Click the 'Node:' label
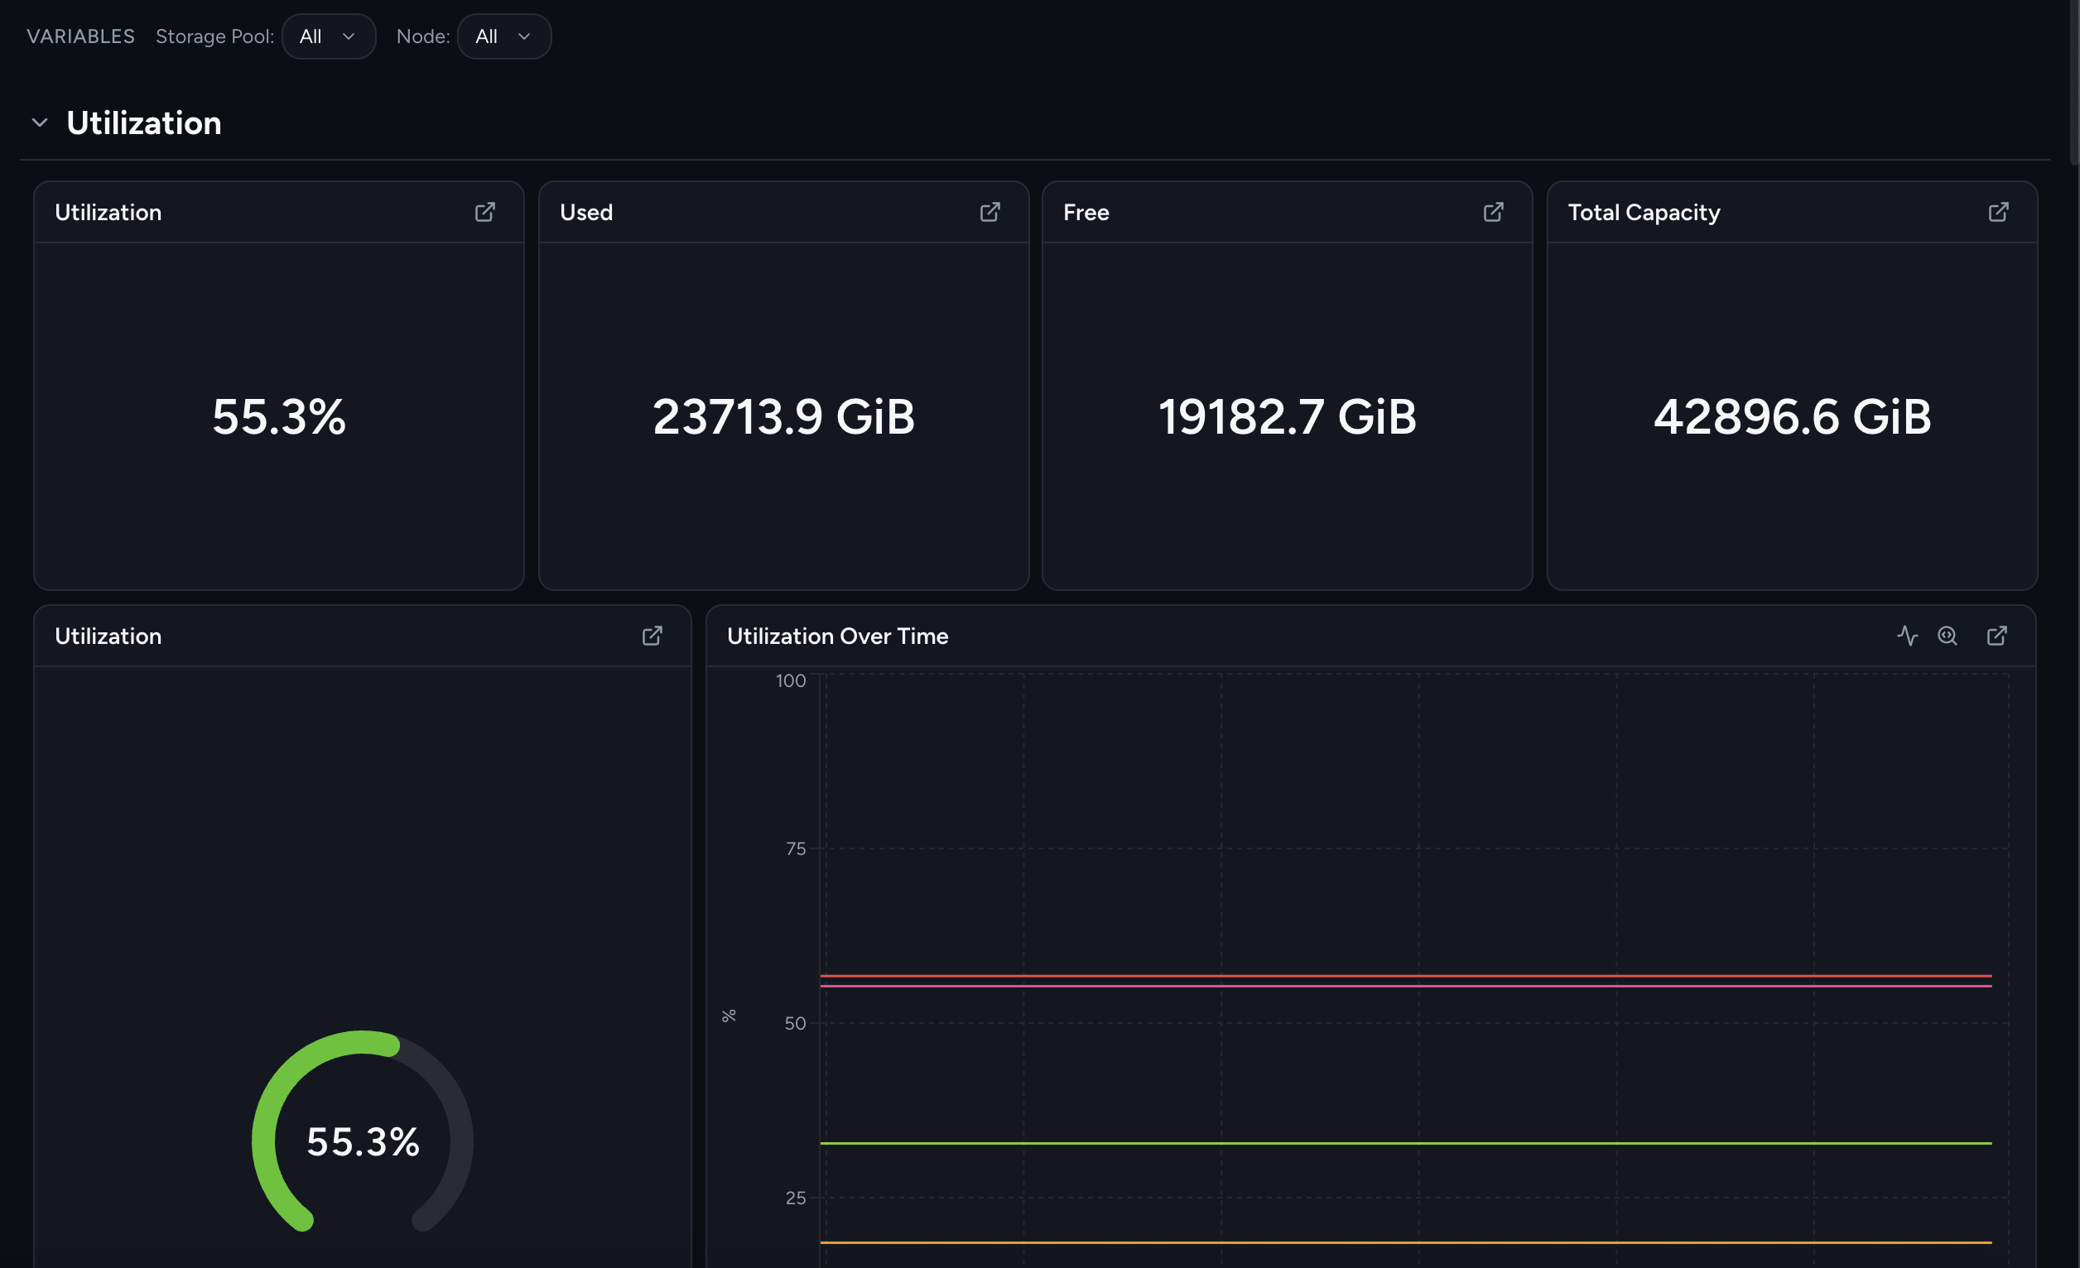Image resolution: width=2080 pixels, height=1268 pixels. coord(423,36)
